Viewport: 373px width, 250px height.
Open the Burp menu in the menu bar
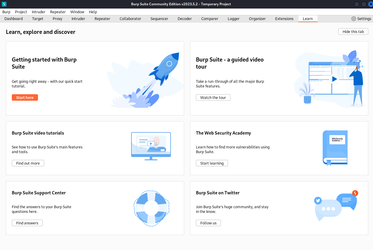6,12
